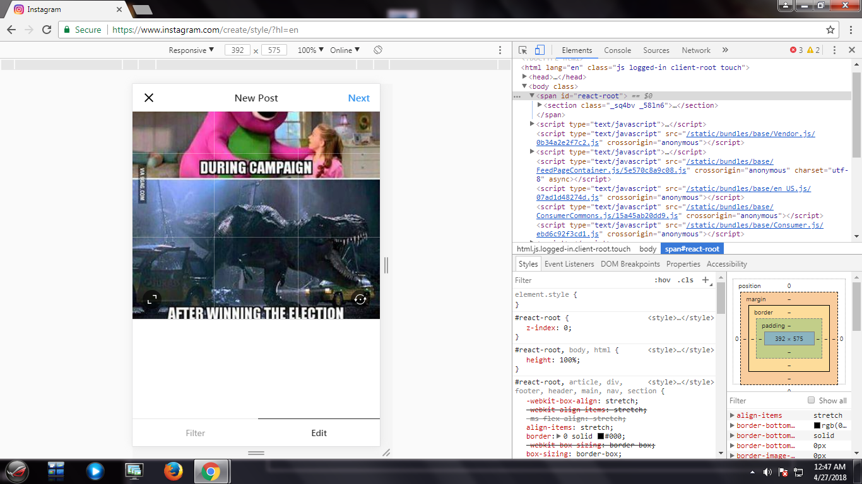The image size is (862, 484).
Task: Open Chrome's main menu
Action: coord(849,30)
